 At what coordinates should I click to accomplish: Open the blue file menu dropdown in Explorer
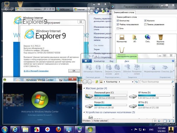87,61
